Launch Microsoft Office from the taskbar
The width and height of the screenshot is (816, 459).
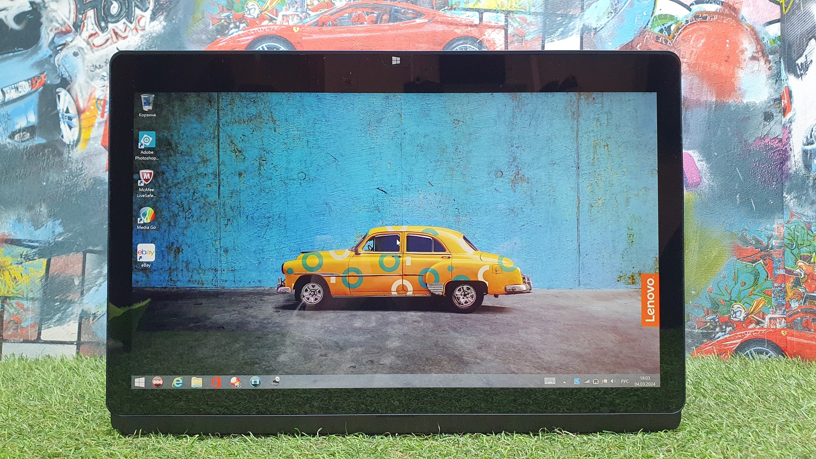pos(216,382)
